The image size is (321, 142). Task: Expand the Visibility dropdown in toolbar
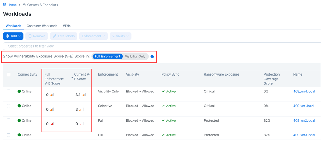pos(120,36)
